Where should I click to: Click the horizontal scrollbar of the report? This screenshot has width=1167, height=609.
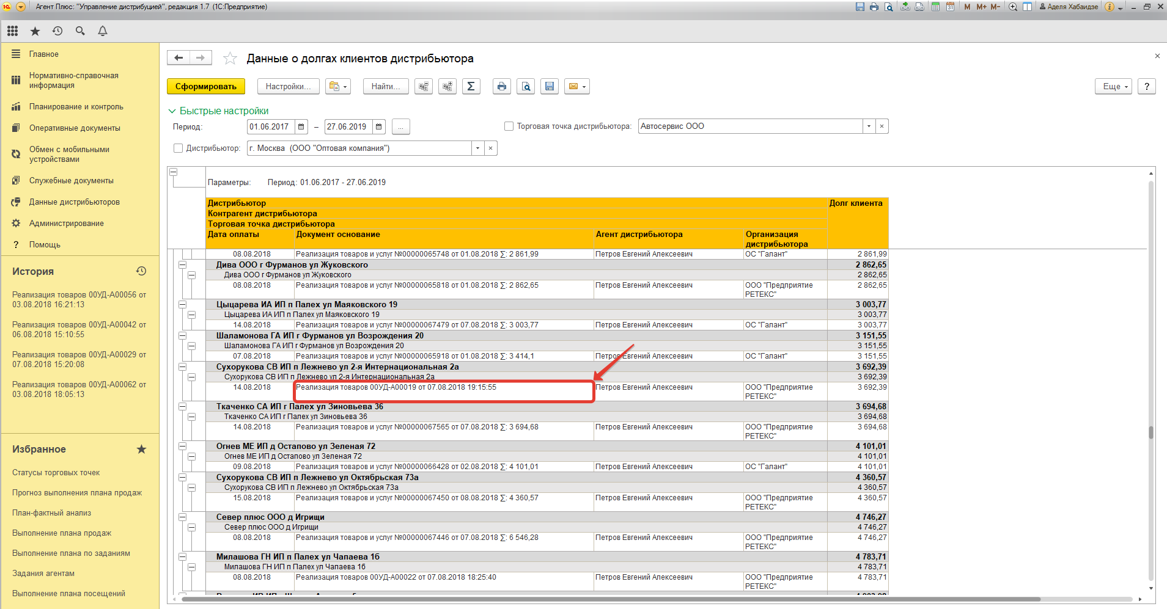[x=611, y=599]
